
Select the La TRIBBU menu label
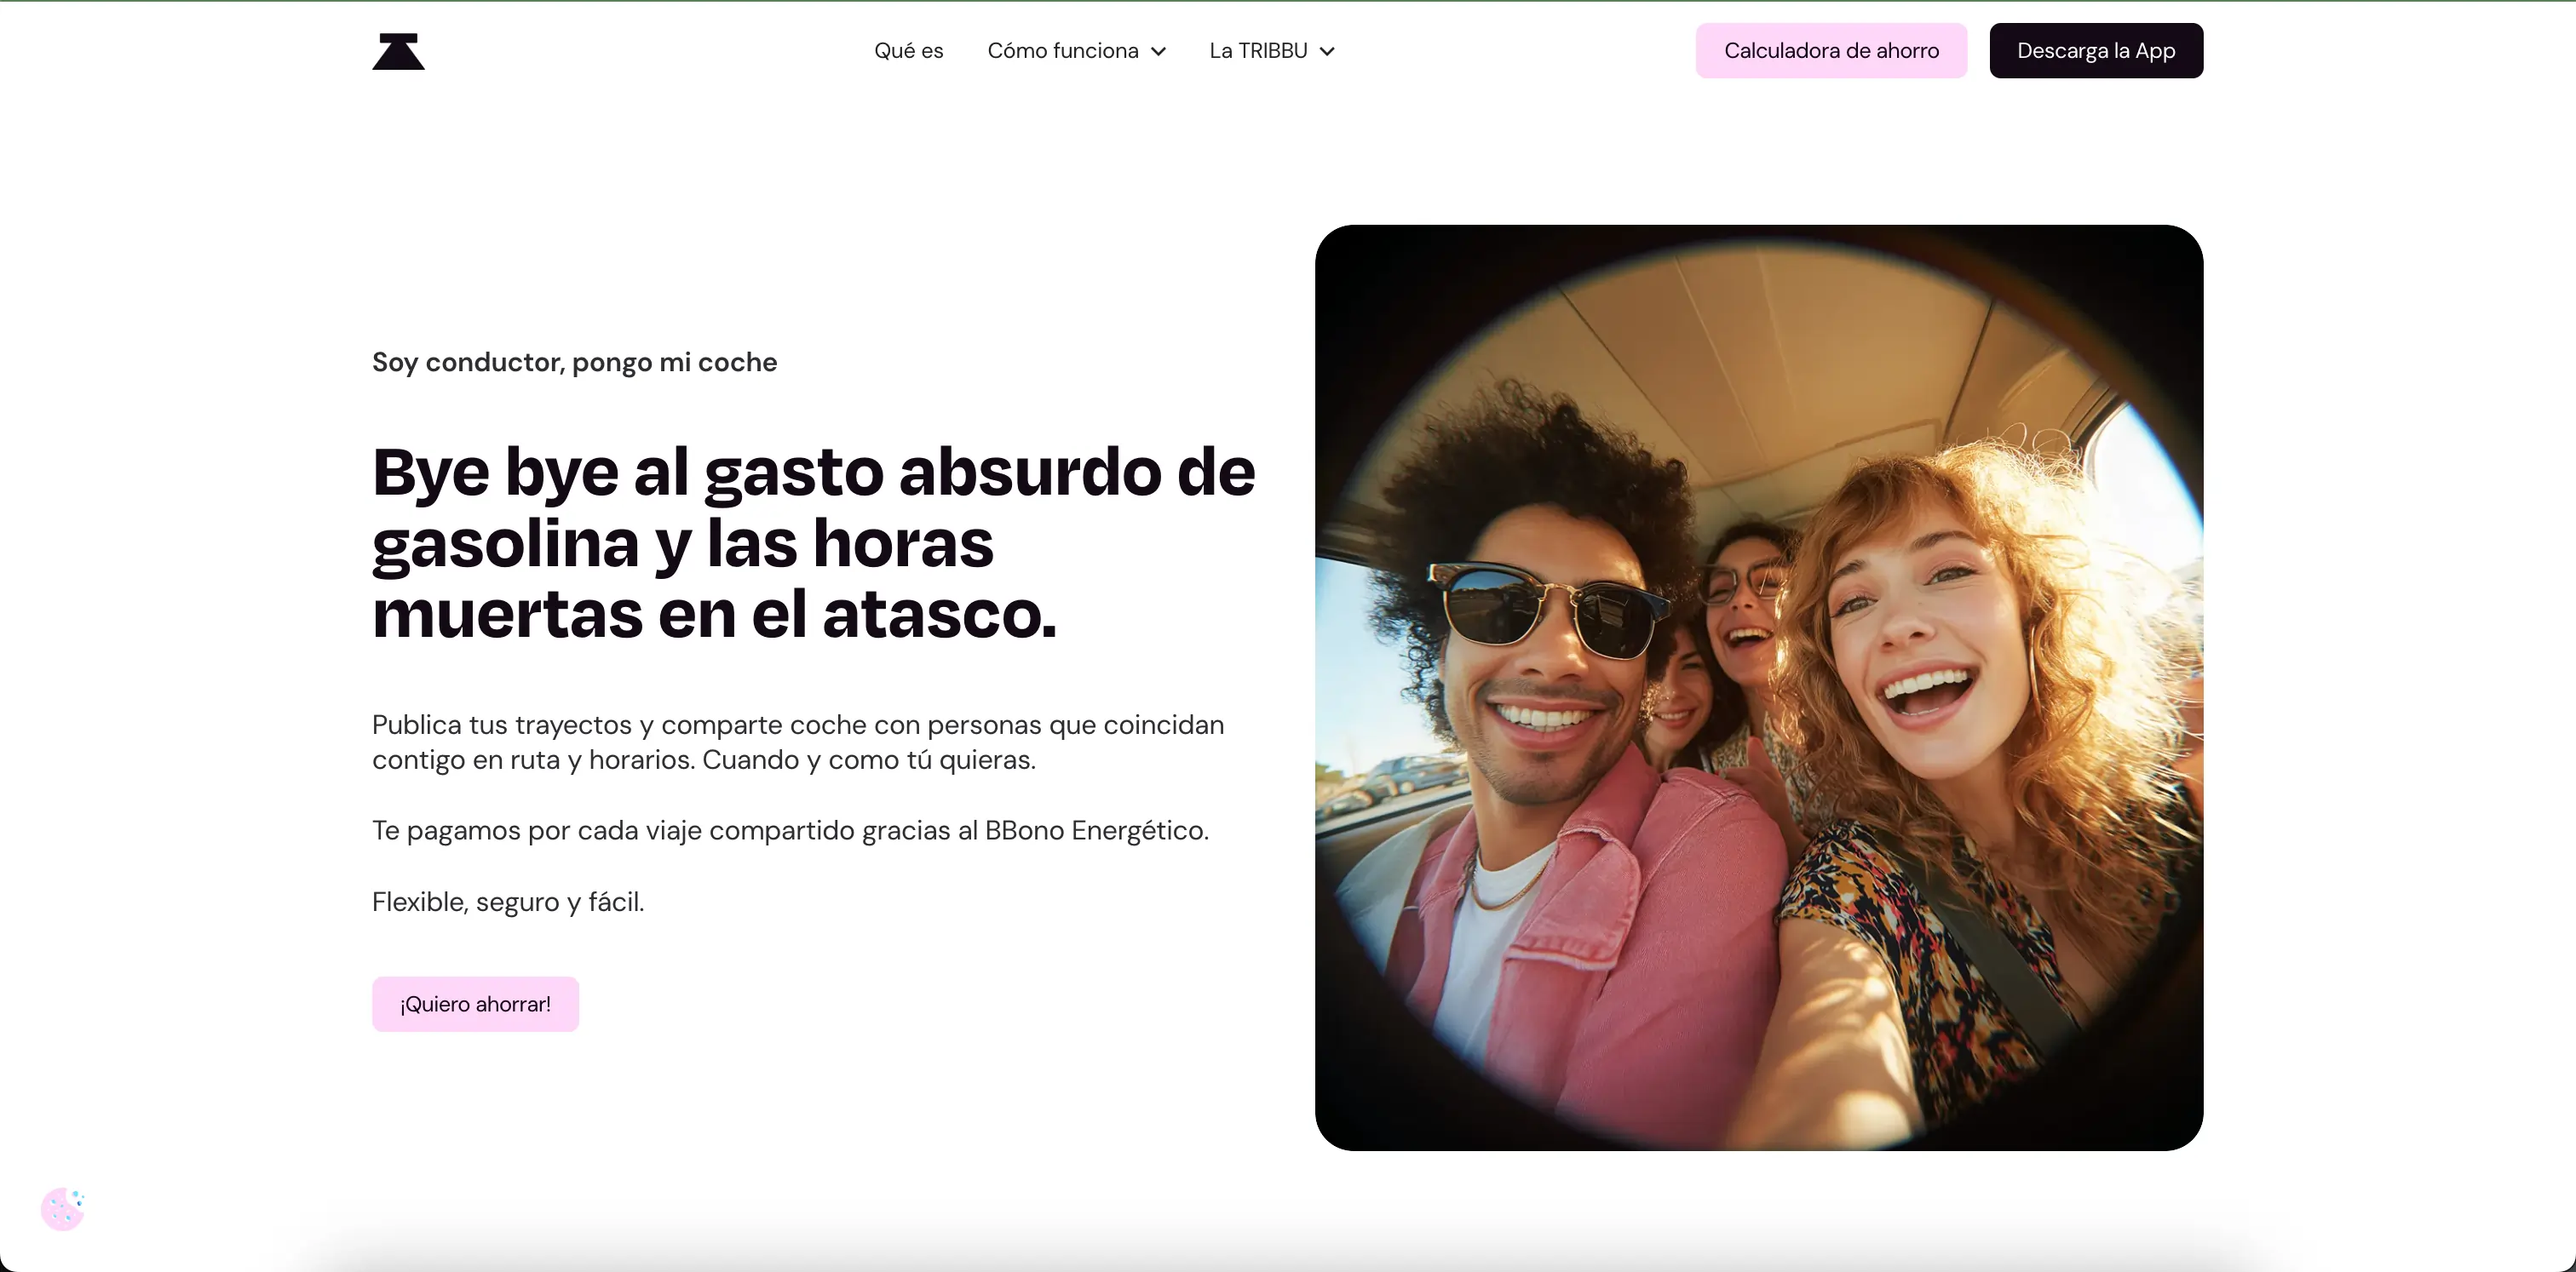point(1258,51)
